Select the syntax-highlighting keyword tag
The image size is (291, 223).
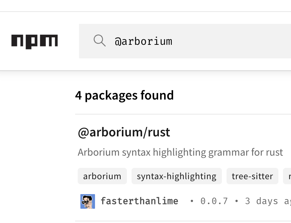click(x=176, y=176)
